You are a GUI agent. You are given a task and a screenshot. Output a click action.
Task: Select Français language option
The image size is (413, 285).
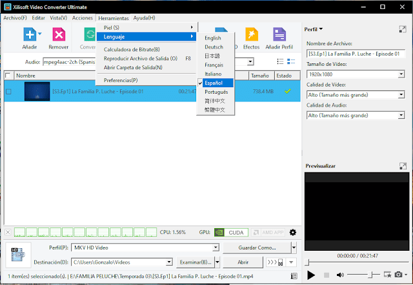214,65
